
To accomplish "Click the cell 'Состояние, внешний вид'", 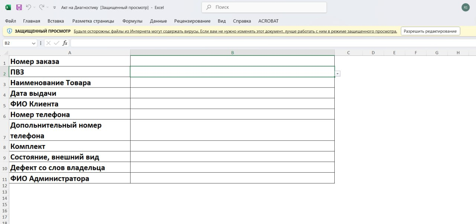I will click(x=70, y=157).
